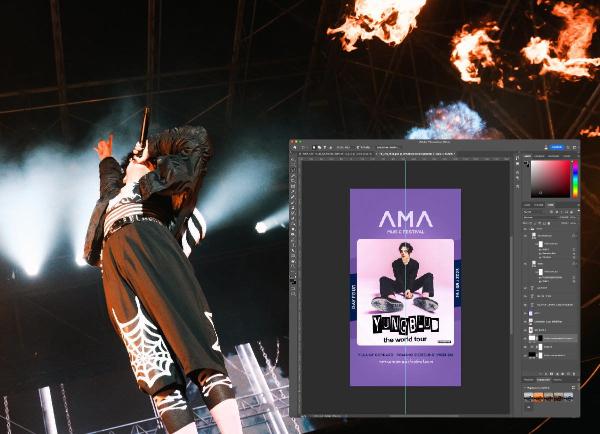Hide the LiveNation Logo WhiteTrac layer
The image size is (600, 434).
click(x=526, y=321)
